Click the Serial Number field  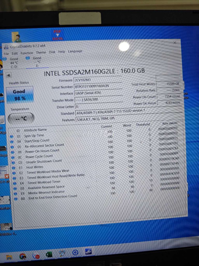point(98,86)
